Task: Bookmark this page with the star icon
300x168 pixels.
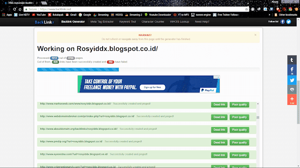Action: [247, 9]
